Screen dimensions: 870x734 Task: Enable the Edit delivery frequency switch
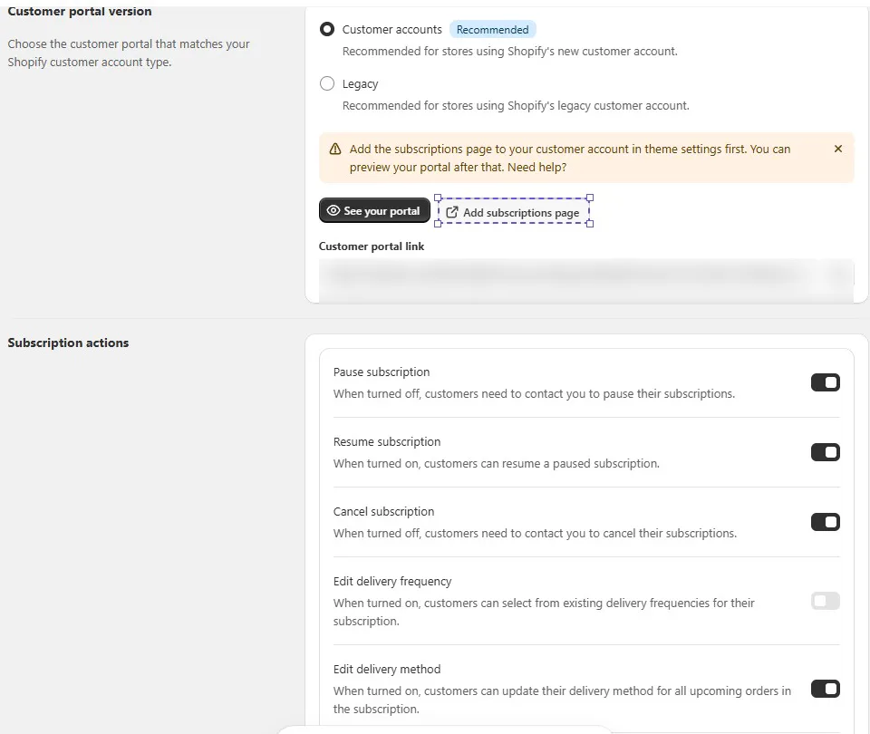click(x=825, y=601)
